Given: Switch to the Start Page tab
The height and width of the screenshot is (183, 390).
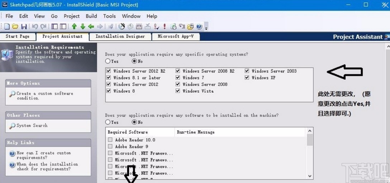Looking at the screenshot, I should tap(18, 36).
